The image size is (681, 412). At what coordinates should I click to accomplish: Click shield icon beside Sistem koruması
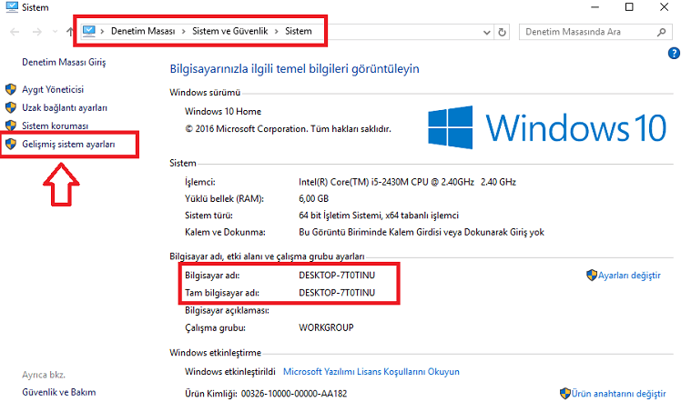tap(11, 126)
